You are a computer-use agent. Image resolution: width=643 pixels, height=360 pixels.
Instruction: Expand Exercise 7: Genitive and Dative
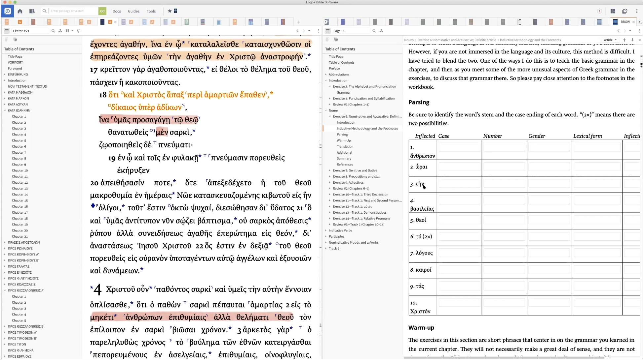tap(330, 170)
